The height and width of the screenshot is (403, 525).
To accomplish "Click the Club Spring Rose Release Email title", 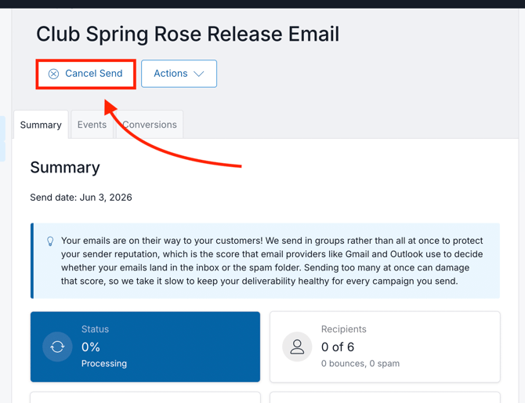I will click(188, 34).
